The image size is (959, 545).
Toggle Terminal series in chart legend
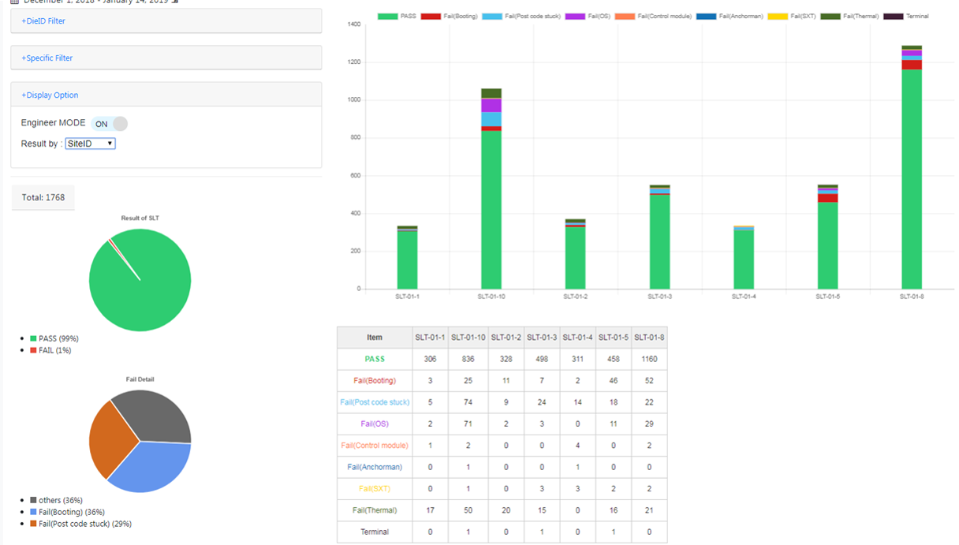coord(906,16)
